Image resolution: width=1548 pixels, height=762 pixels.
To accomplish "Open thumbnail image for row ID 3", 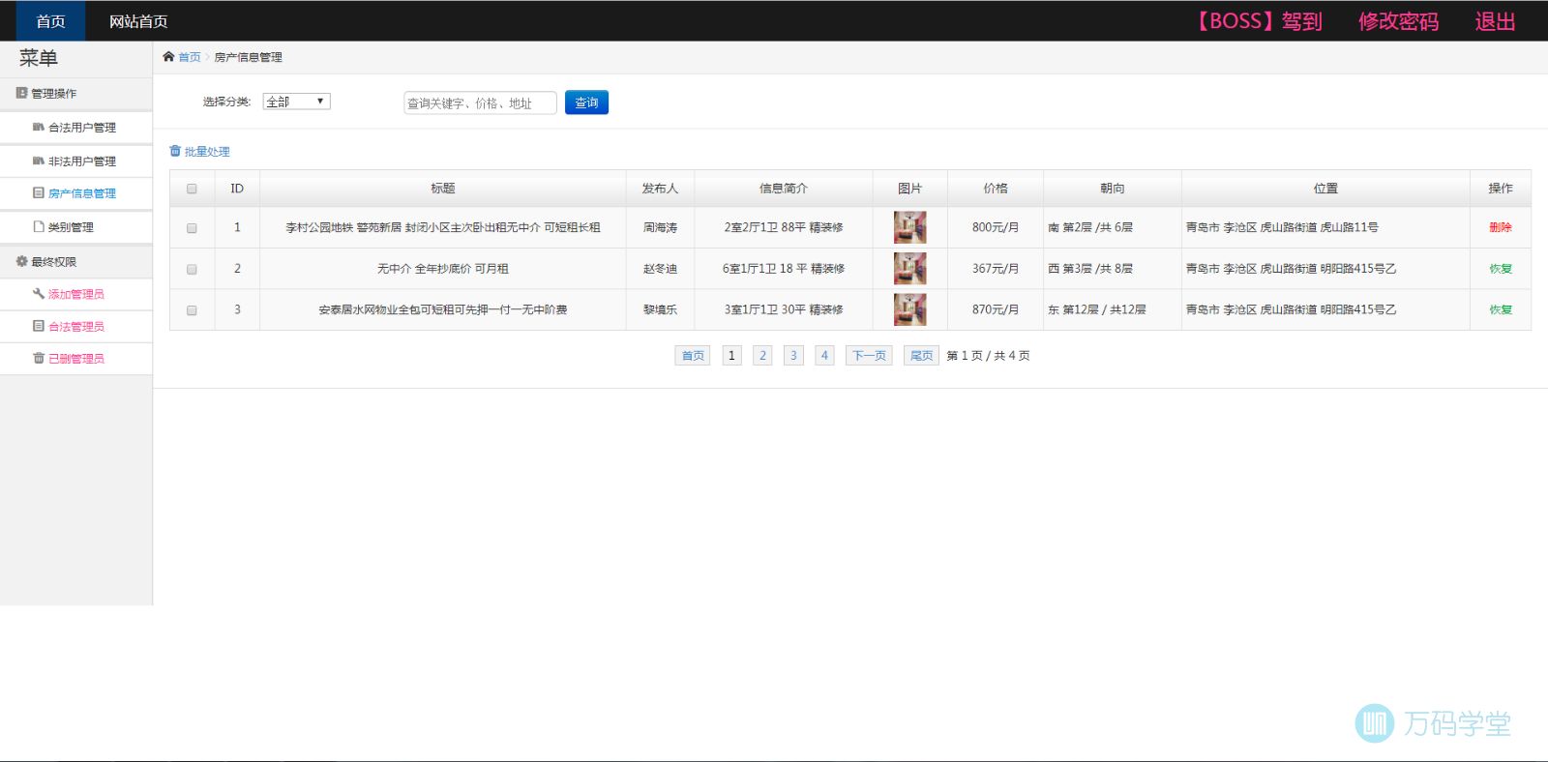I will tap(909, 309).
